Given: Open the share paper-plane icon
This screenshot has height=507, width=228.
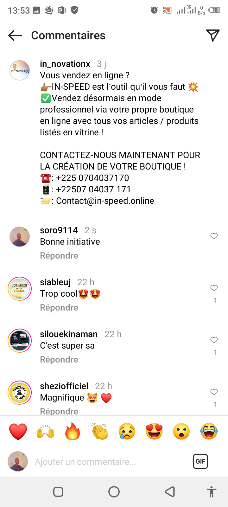Looking at the screenshot, I should click(x=213, y=35).
